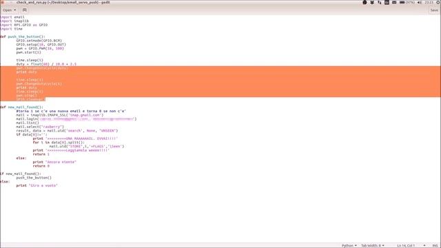Open the sound volume indicator
441x248 pixels.
pyautogui.click(x=420, y=2)
